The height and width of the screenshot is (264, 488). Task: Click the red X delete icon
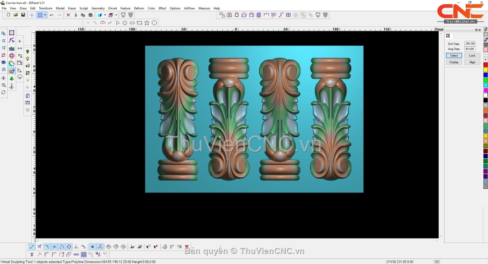pos(68,15)
